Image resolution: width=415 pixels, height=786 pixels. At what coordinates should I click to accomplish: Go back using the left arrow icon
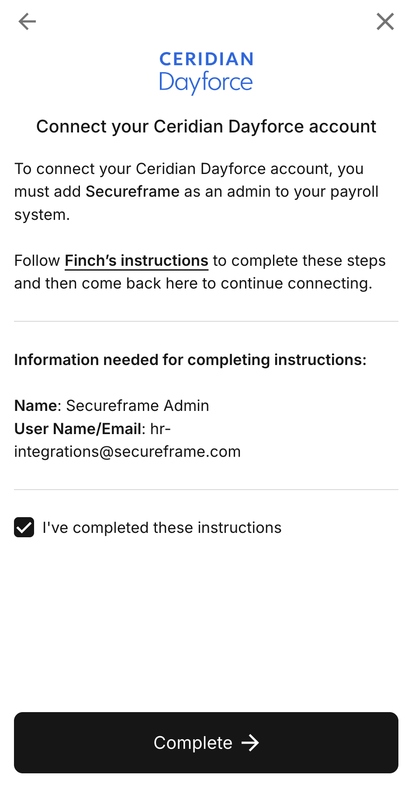(27, 21)
